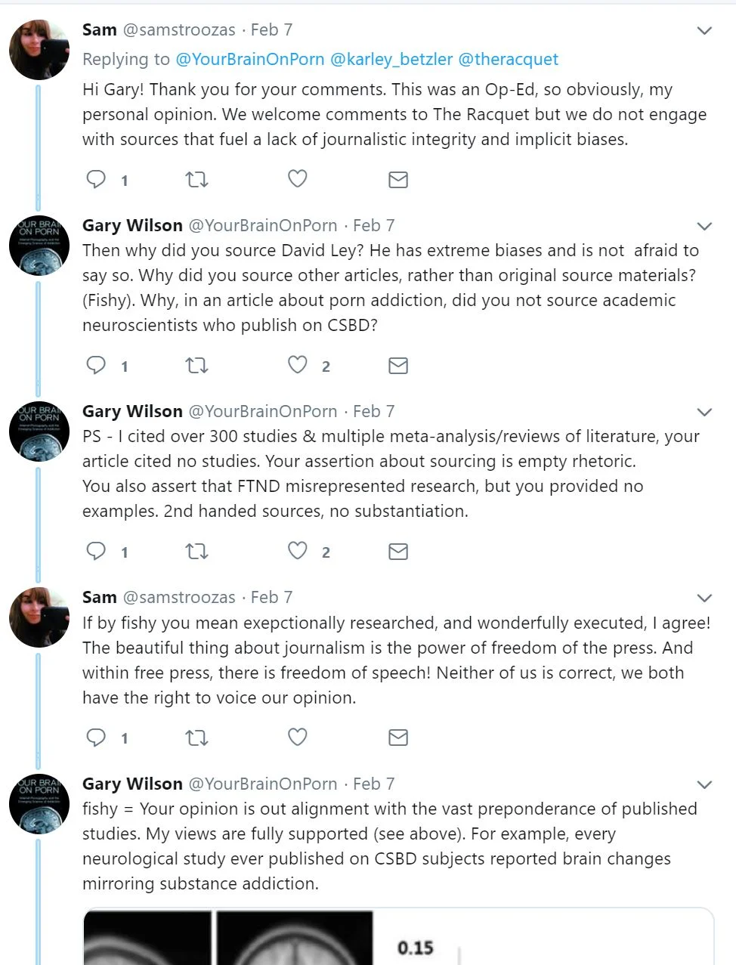This screenshot has height=965, width=736.
Task: Retweet Gary's PS tweet citing 300 studies
Action: pos(196,551)
